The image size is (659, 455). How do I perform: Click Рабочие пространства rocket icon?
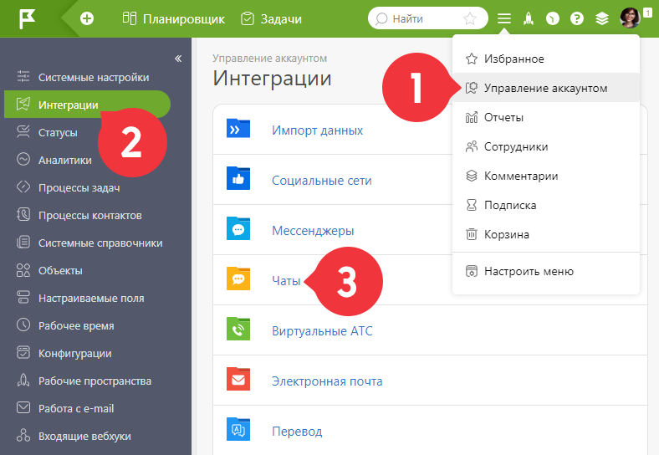point(23,381)
